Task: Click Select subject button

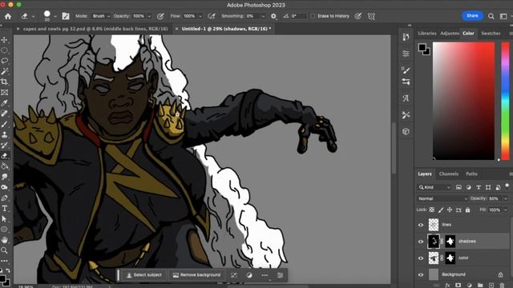Action: click(144, 275)
